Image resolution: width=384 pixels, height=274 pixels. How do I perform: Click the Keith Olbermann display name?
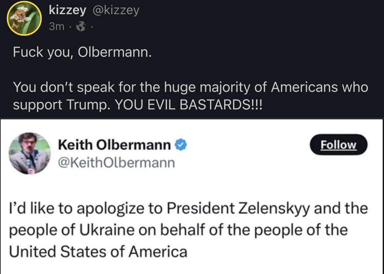(114, 145)
